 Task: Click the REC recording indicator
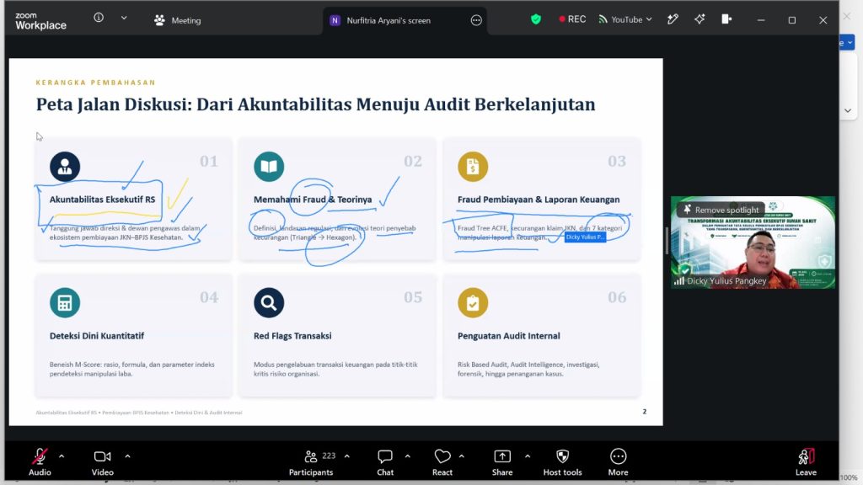click(572, 19)
